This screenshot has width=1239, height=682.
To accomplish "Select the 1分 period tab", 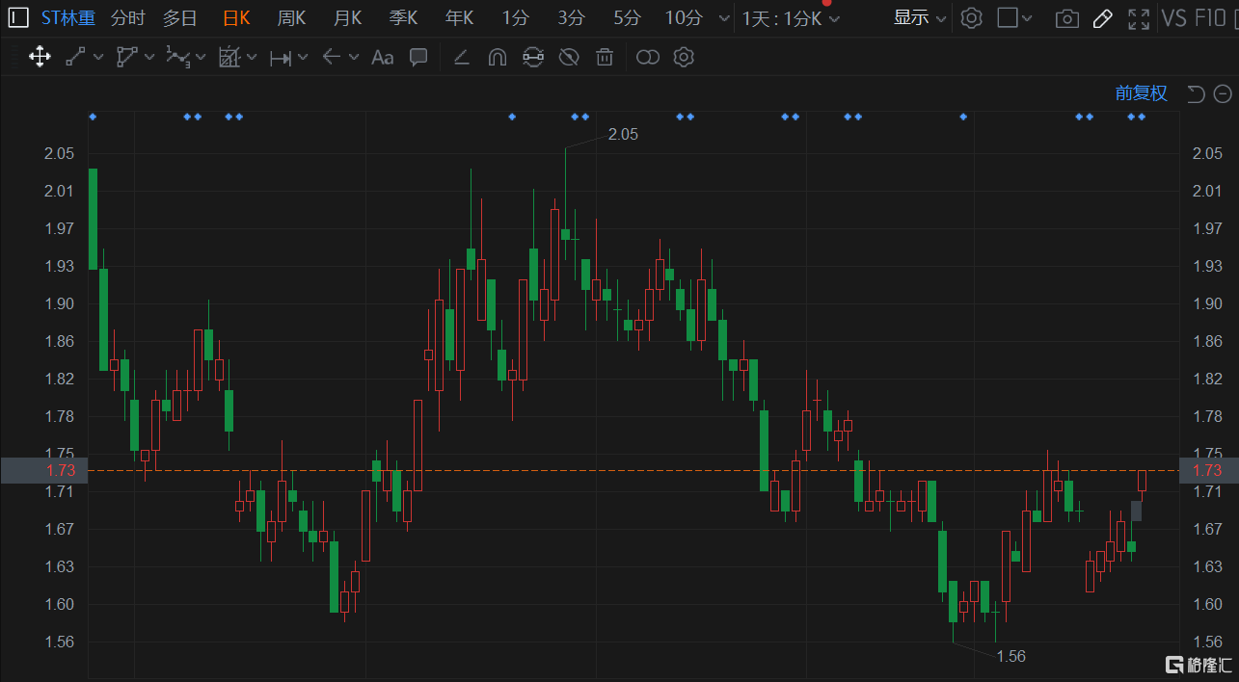I will [x=516, y=17].
